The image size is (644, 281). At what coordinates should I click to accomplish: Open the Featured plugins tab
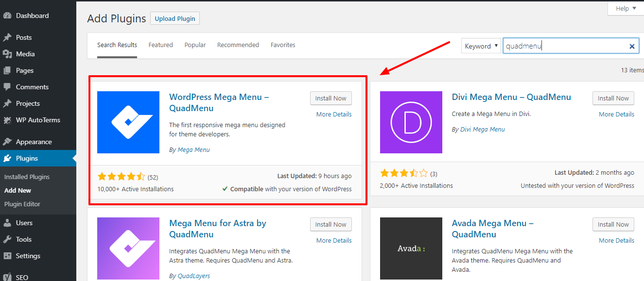click(x=160, y=45)
